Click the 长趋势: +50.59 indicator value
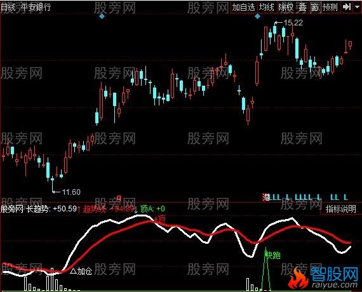 (x=51, y=209)
